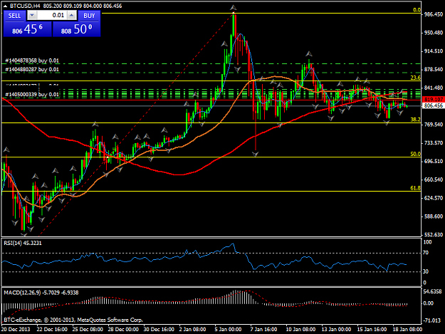Click the 18 Jan 08:00 time label
445x334 pixels.
tap(407, 329)
